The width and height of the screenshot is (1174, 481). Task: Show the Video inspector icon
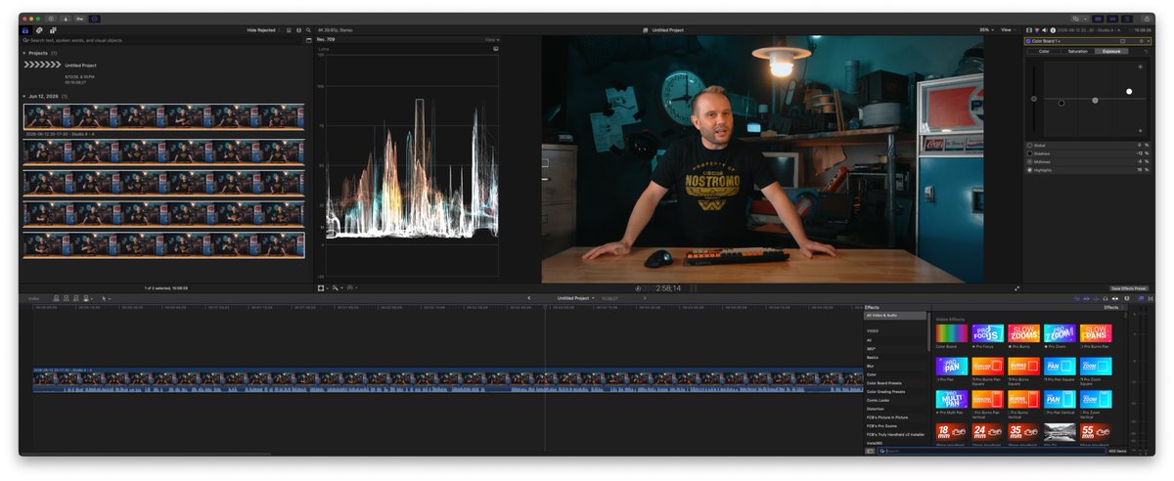tap(1028, 30)
